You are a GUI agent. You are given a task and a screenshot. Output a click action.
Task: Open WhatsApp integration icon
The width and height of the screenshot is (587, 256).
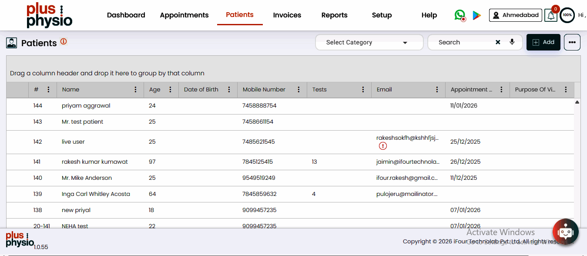point(460,15)
